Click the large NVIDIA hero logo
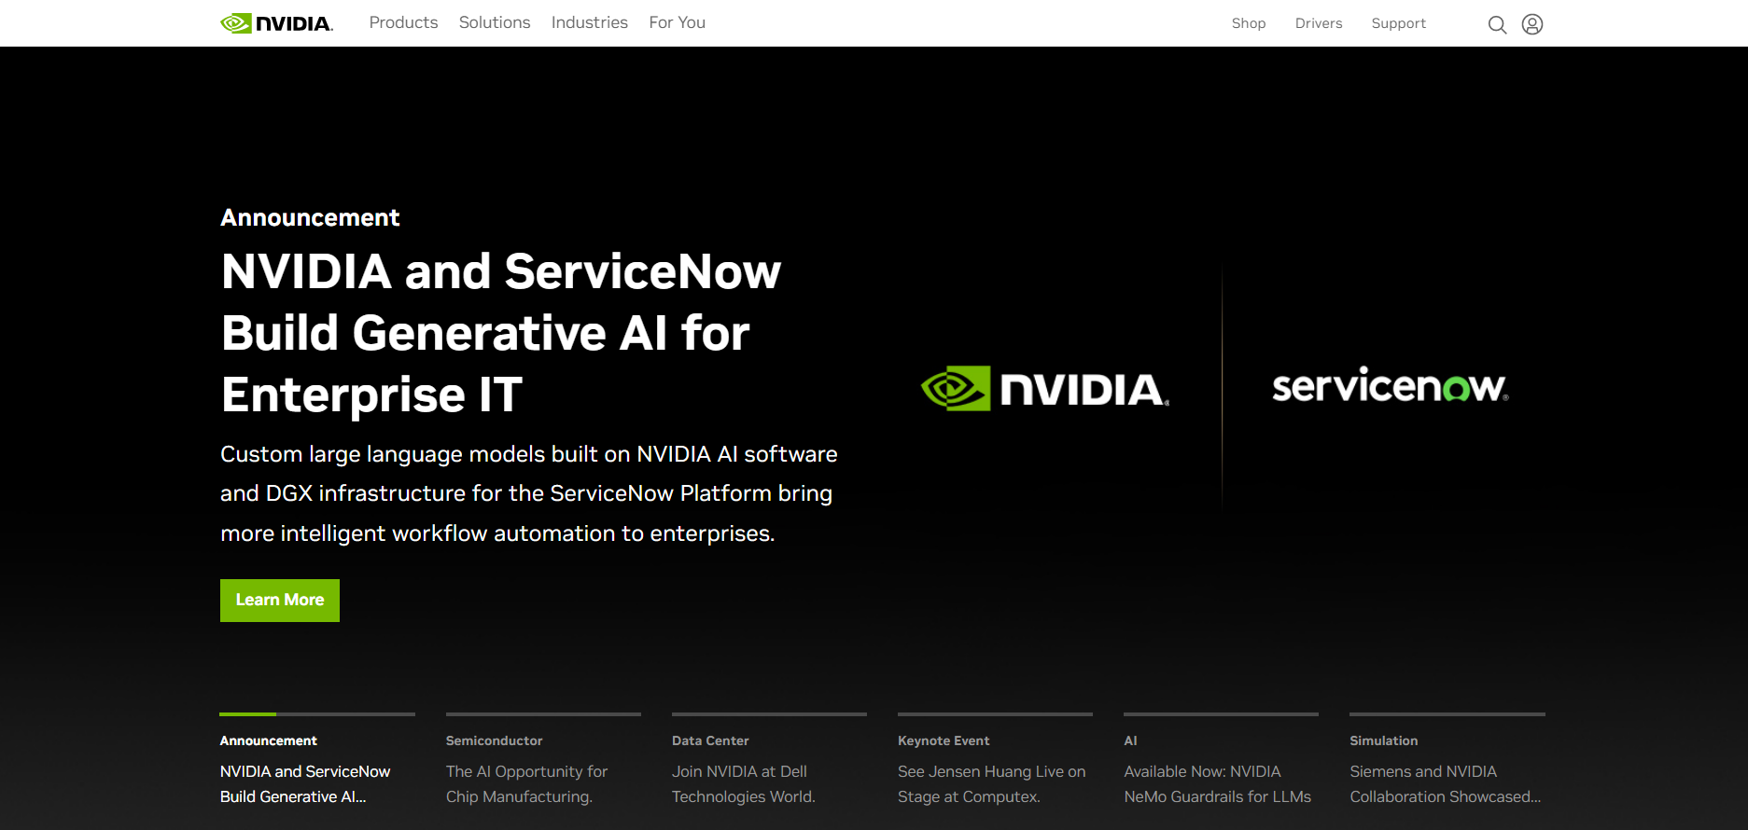The height and width of the screenshot is (830, 1748). coord(1044,388)
